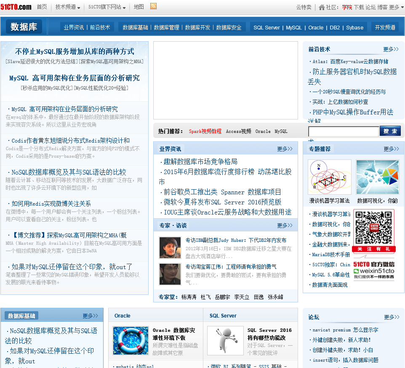Open article IOUG主席谈Oracle云服务战略

pyautogui.click(x=228, y=212)
